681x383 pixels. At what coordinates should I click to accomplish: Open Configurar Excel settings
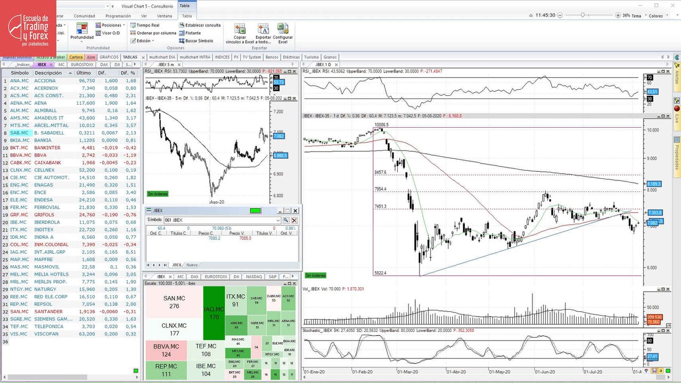pyautogui.click(x=283, y=32)
